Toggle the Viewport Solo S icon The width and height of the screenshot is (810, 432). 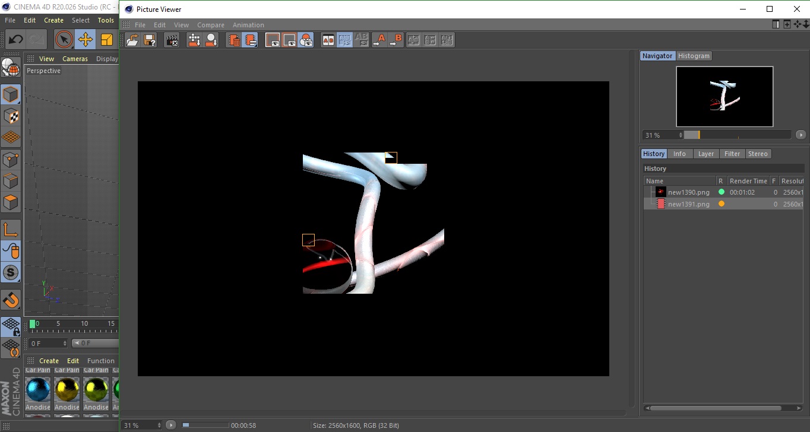coord(11,273)
